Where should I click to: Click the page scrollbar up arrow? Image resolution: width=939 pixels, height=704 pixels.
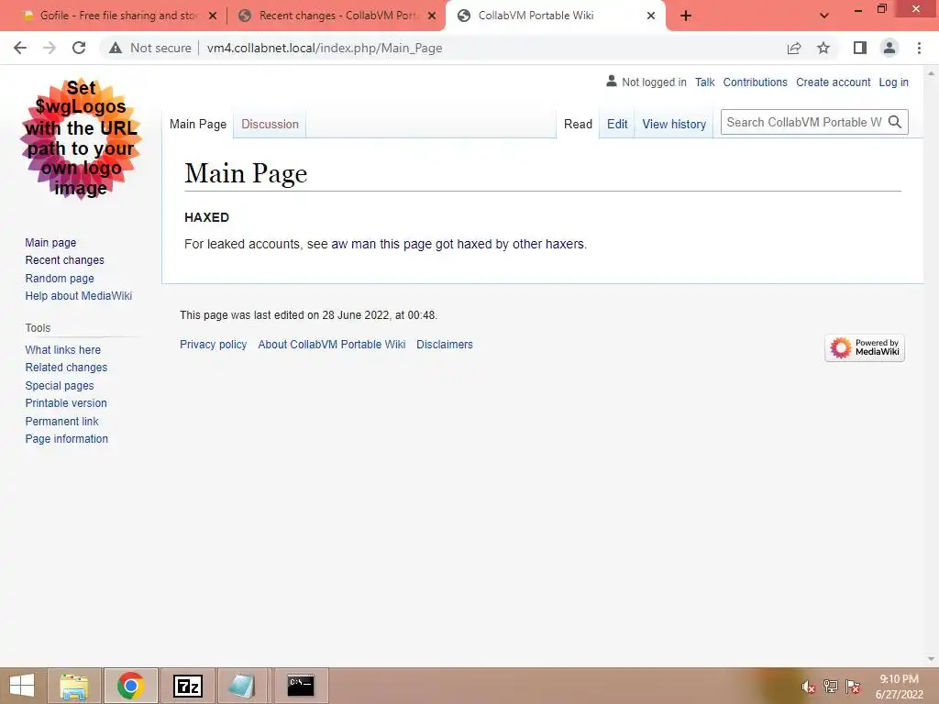(x=932, y=72)
